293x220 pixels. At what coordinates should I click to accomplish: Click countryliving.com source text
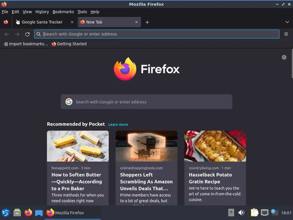point(204,168)
